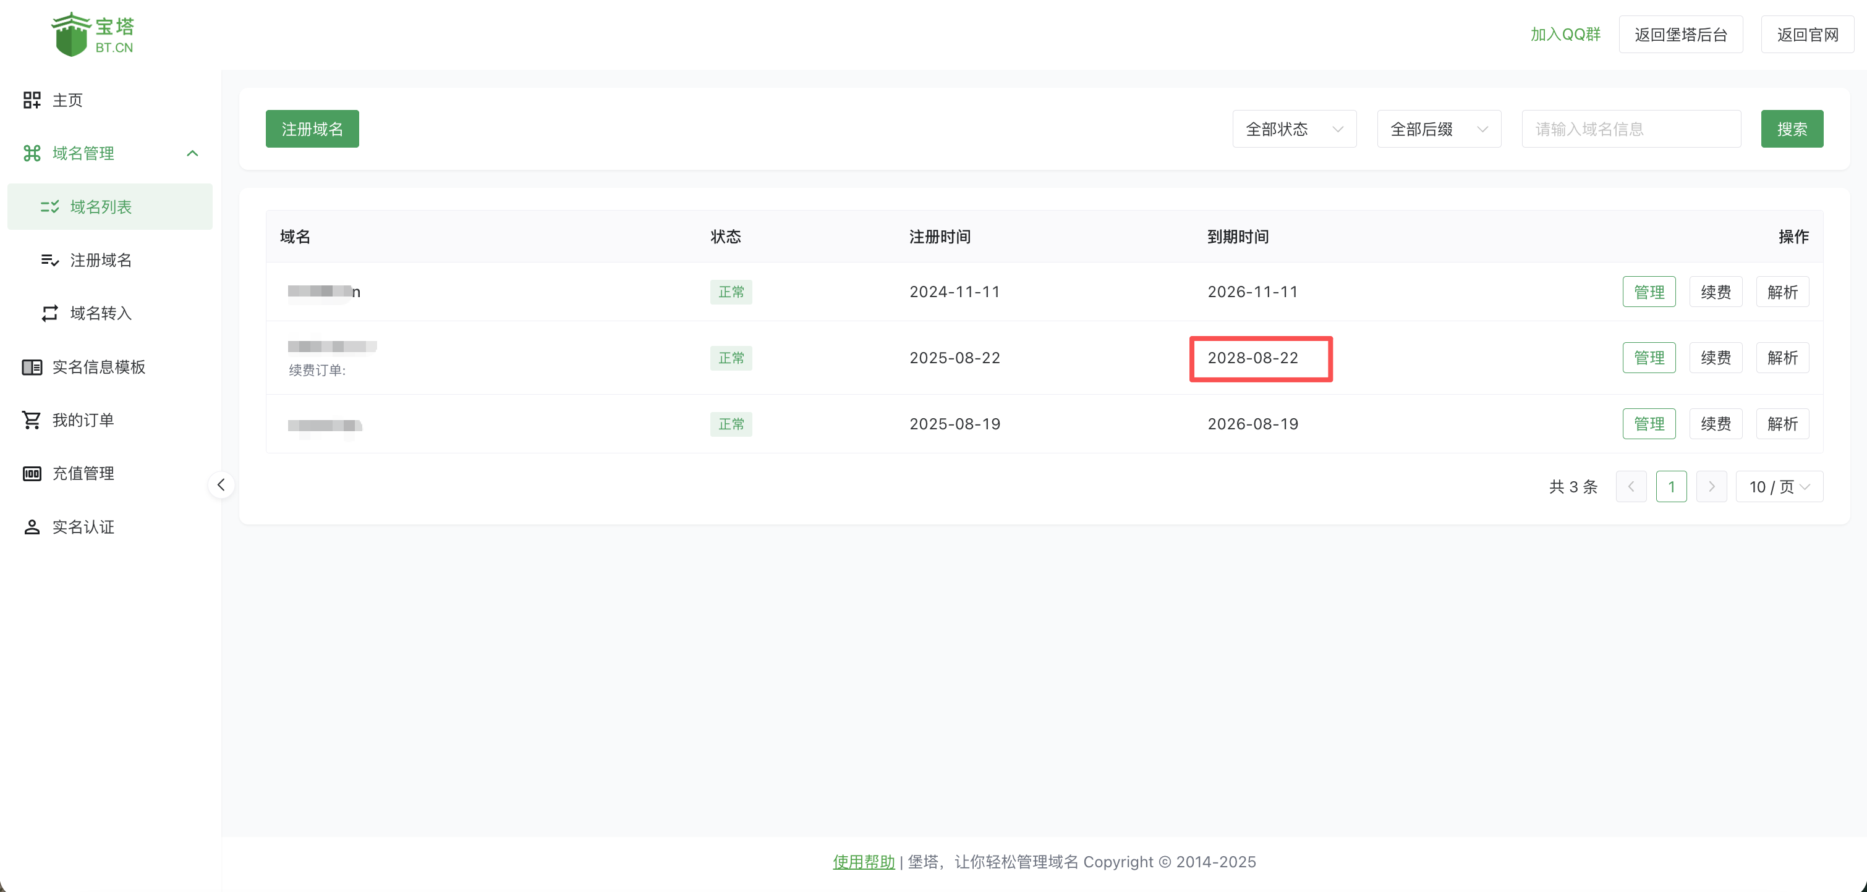The height and width of the screenshot is (892, 1867).
Task: Select the 充值管理 recharge icon
Action: tap(32, 474)
